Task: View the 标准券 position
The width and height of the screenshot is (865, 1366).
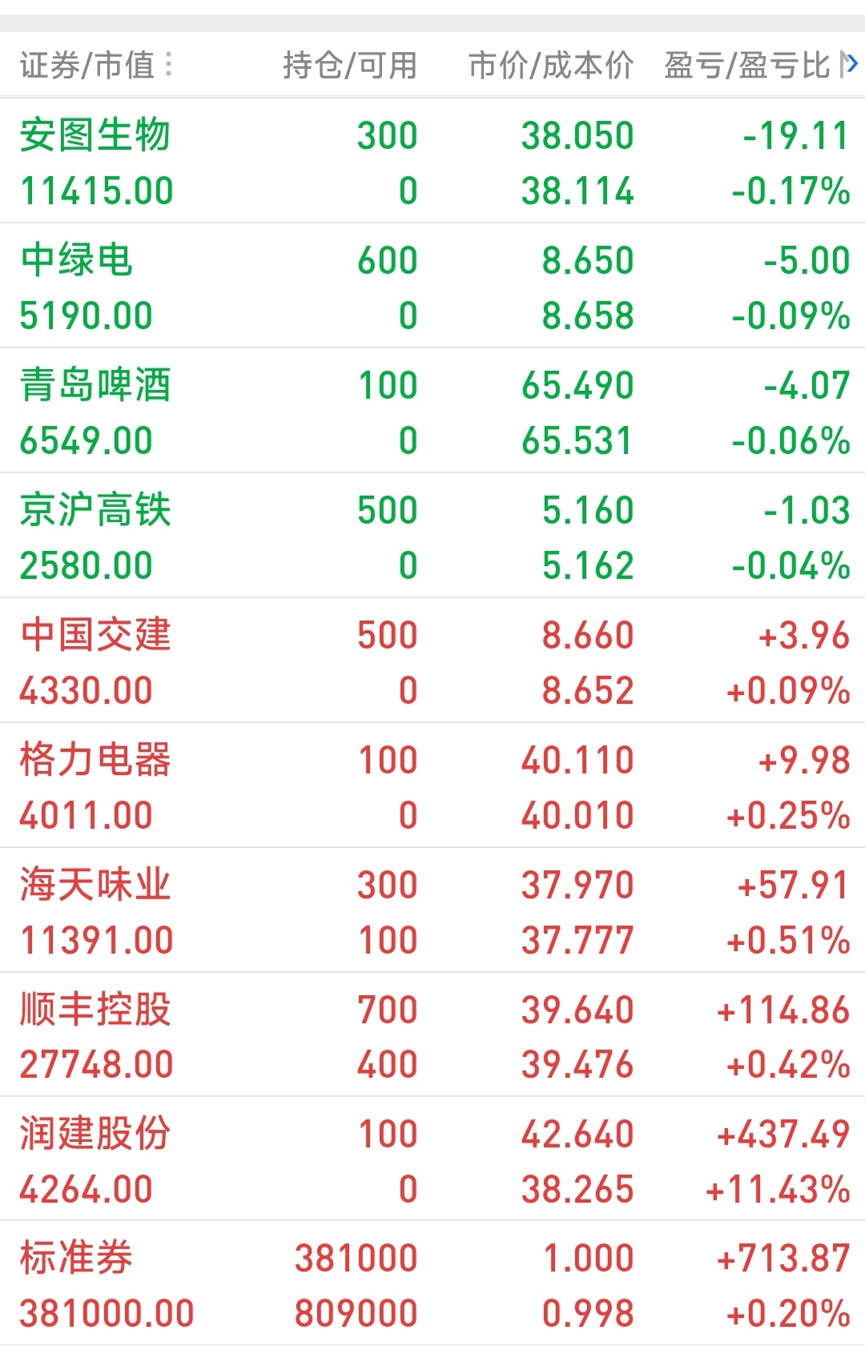Action: point(432,1284)
